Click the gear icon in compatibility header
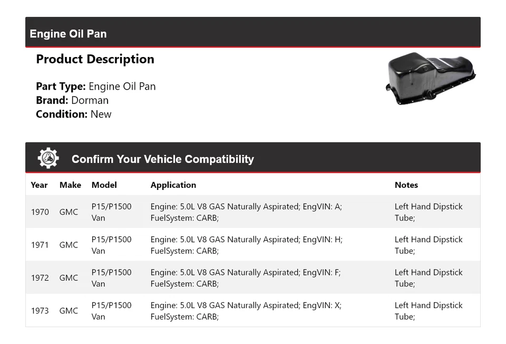The height and width of the screenshot is (344, 506). [x=48, y=158]
